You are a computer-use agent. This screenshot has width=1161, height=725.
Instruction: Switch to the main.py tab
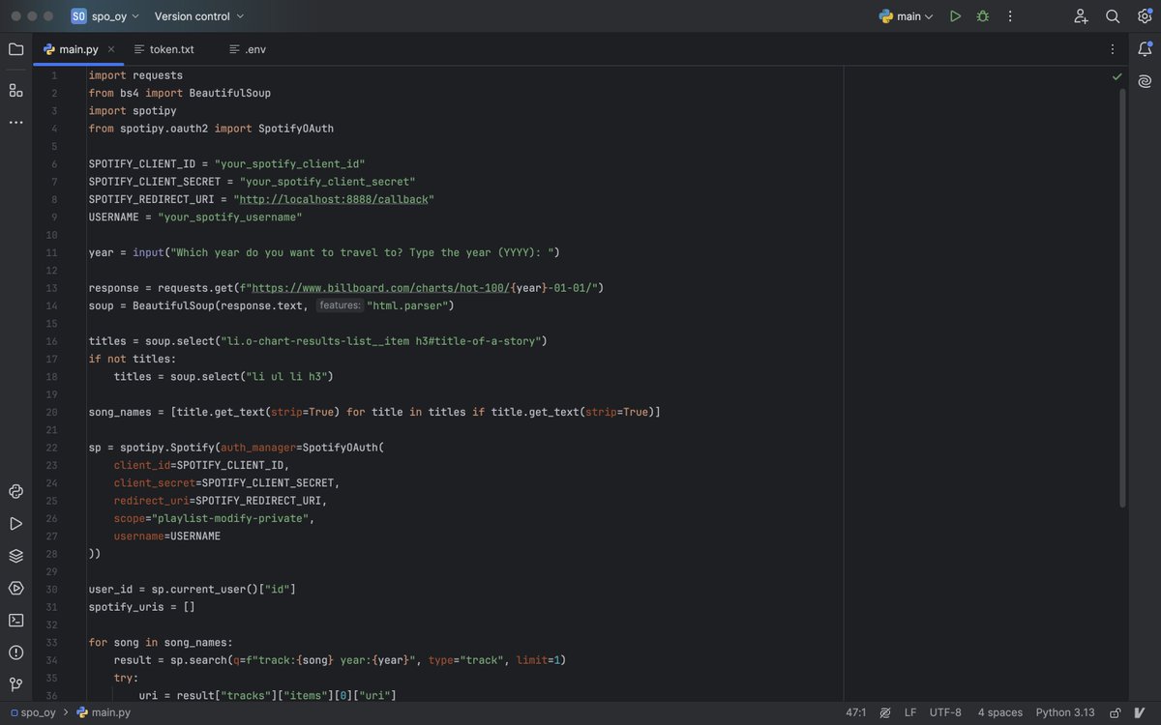click(x=79, y=49)
